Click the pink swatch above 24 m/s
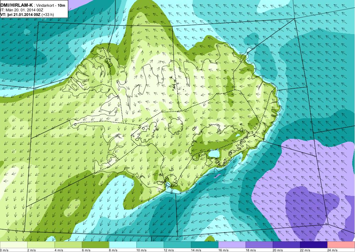The image size is (355, 252). pos(341,245)
